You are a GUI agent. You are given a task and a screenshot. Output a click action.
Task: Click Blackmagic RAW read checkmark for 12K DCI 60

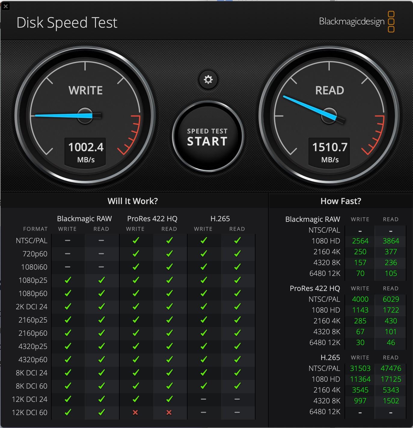click(x=102, y=412)
